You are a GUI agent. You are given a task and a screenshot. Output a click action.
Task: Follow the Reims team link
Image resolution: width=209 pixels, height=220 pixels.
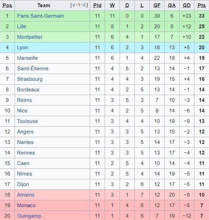[24, 100]
